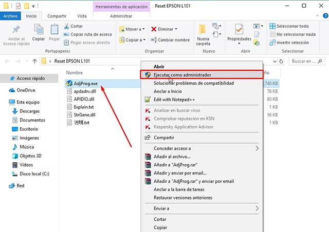
Task: Switch to the Compartir ribbon tab
Action: (57, 16)
